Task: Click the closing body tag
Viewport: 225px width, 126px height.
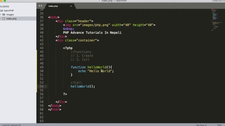Action: tap(55, 106)
